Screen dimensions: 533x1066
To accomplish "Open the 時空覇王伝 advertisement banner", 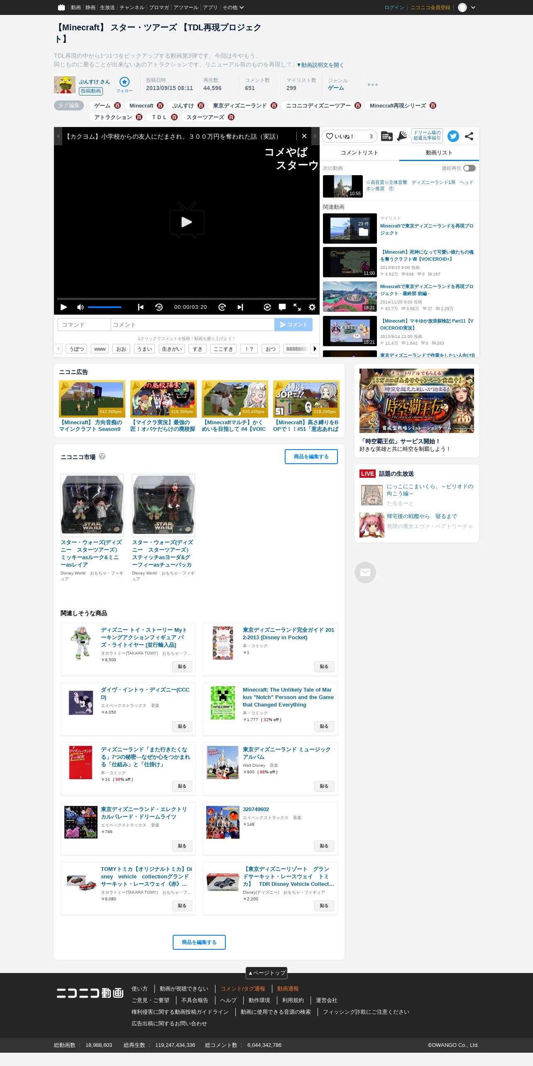I will tap(417, 401).
